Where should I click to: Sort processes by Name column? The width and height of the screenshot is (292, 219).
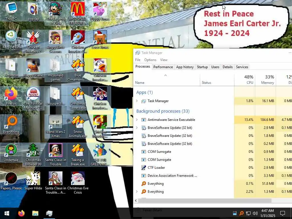pos(167,80)
